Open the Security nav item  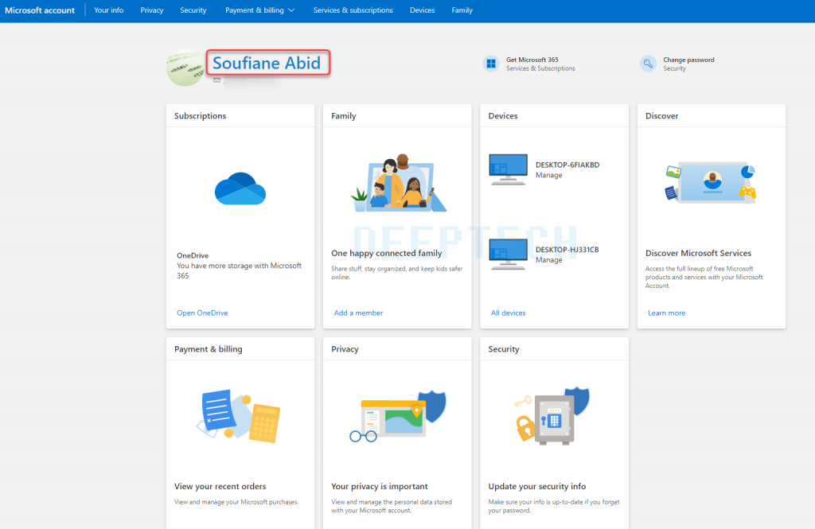click(193, 10)
